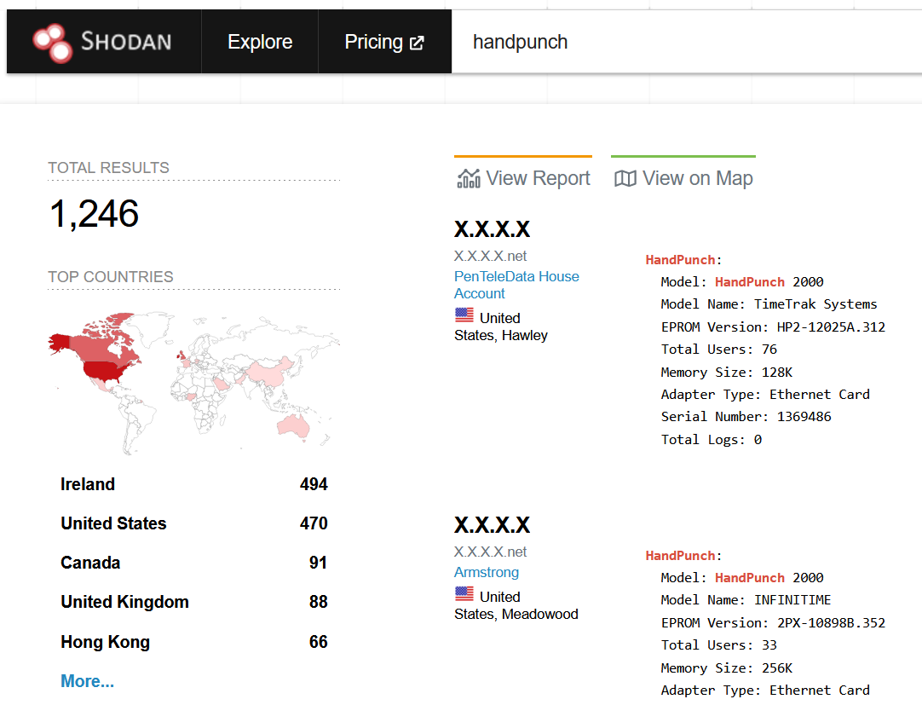The width and height of the screenshot is (922, 705).
Task: Click the PenTeleData House Account link
Action: 516,285
